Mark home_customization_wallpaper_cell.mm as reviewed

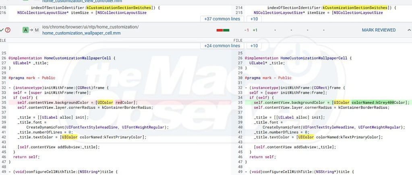(379, 30)
